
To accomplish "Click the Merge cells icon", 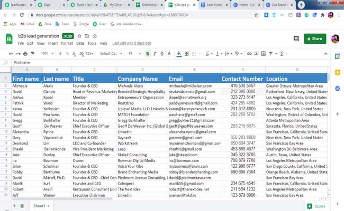I will click(x=194, y=54).
